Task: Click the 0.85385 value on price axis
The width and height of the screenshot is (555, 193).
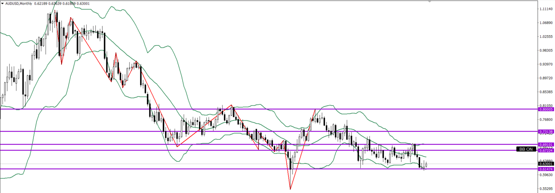Action: click(545, 92)
